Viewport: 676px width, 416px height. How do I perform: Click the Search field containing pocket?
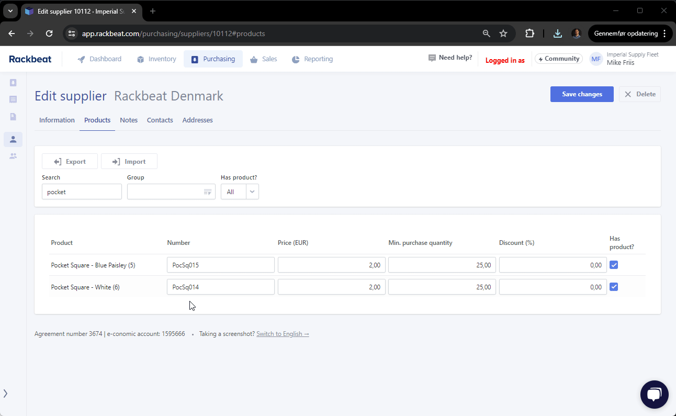pyautogui.click(x=82, y=192)
